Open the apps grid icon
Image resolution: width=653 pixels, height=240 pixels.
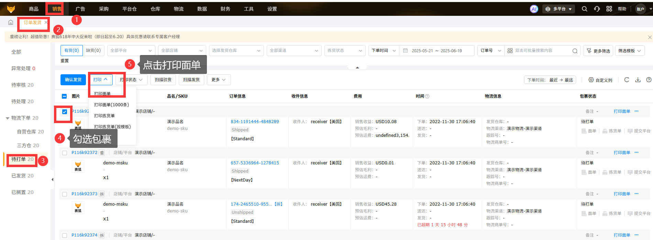pyautogui.click(x=609, y=9)
